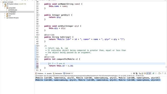The height and width of the screenshot is (94, 167).
Task: Open module-info.java from the explorer
Action: (13, 18)
